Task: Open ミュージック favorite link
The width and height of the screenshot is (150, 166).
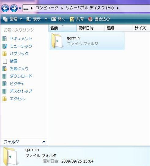Action: (21, 46)
